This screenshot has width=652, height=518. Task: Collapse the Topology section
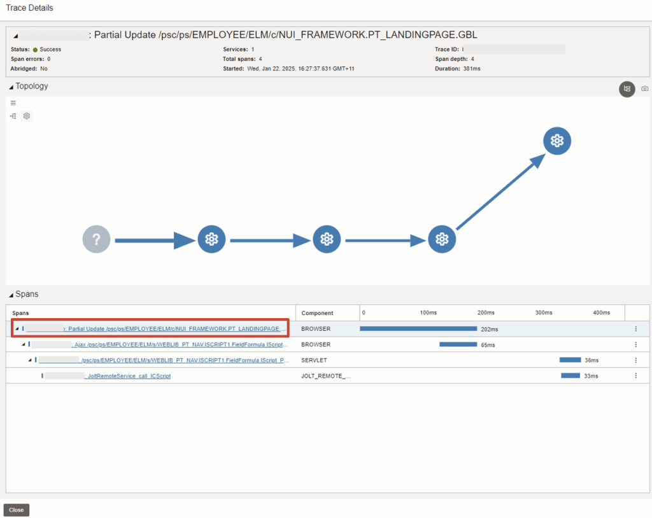(x=10, y=87)
